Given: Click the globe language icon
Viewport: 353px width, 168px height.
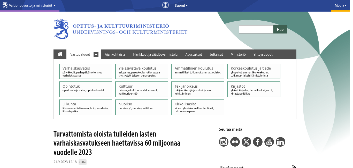Looking at the screenshot, I should [x=165, y=5].
